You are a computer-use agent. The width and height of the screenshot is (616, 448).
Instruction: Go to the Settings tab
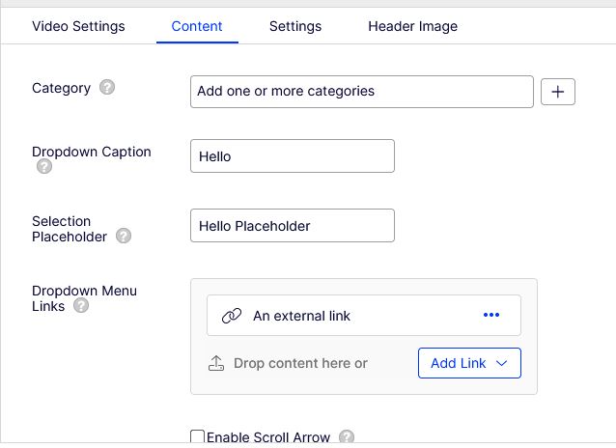tap(295, 26)
